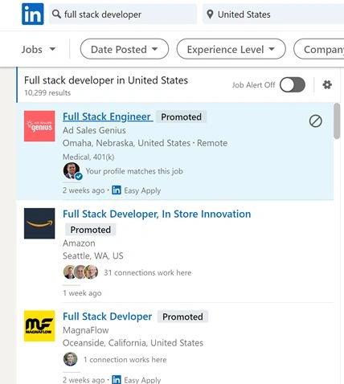Click '1 connection works here' text

[125, 360]
